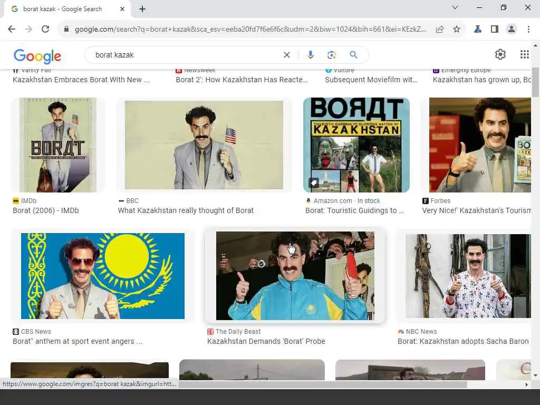Click the product tag on Amazon image
Viewport: 540px width, 405px height.
point(314,182)
